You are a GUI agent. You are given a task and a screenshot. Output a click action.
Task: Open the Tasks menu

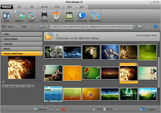coord(70,7)
